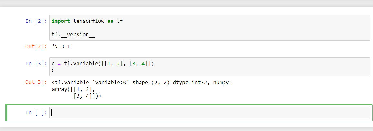Click the 'import tensorflow as tf' code line
373x131 pixels.
coord(87,21)
